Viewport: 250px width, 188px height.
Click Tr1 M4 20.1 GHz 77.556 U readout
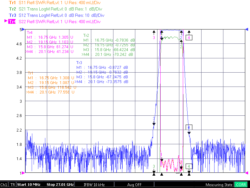tap(50, 92)
